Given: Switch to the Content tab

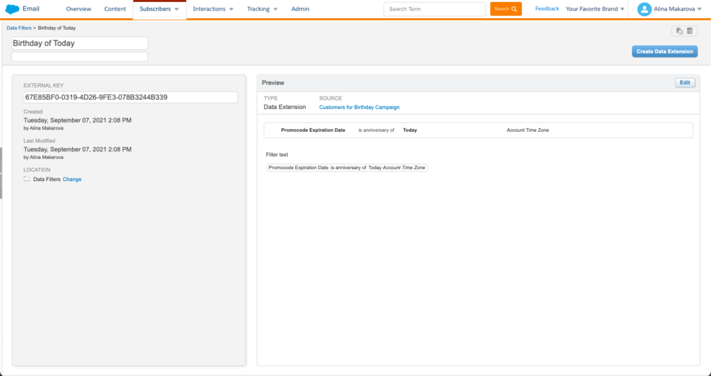Looking at the screenshot, I should [x=115, y=9].
